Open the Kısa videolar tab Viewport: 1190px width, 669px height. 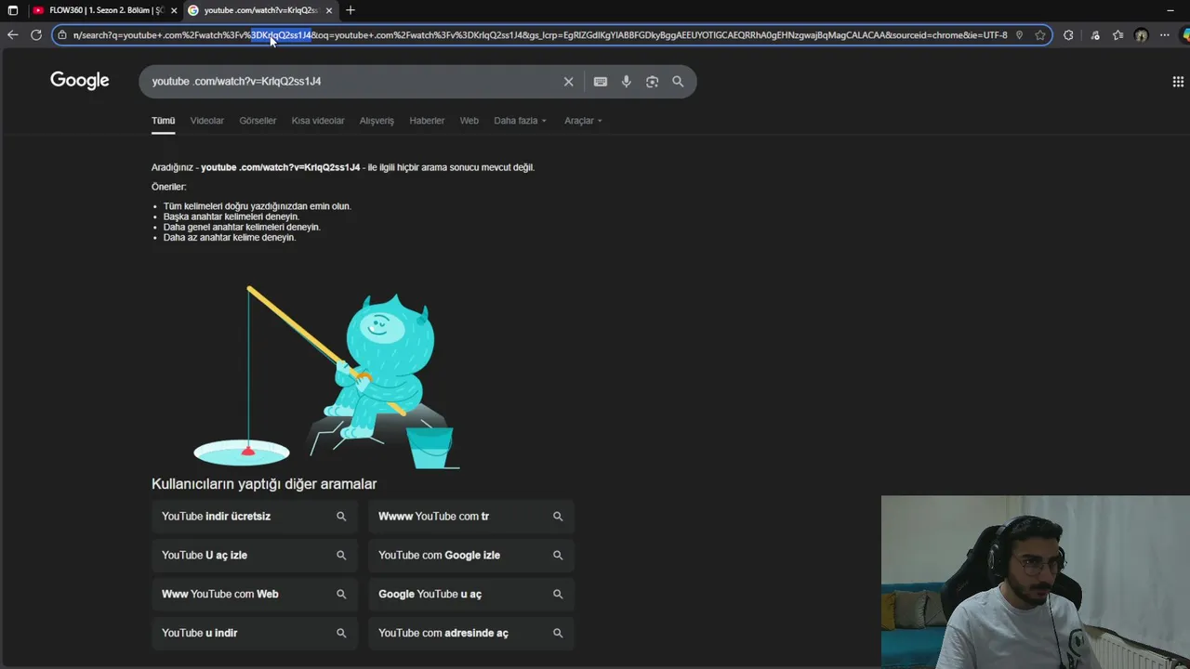click(x=318, y=121)
